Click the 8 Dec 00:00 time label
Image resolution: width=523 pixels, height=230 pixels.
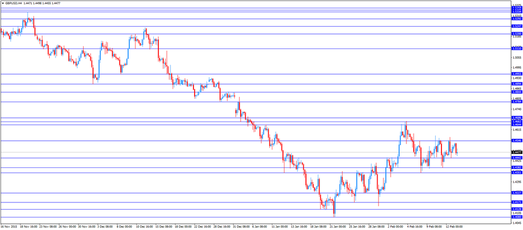tap(125, 228)
